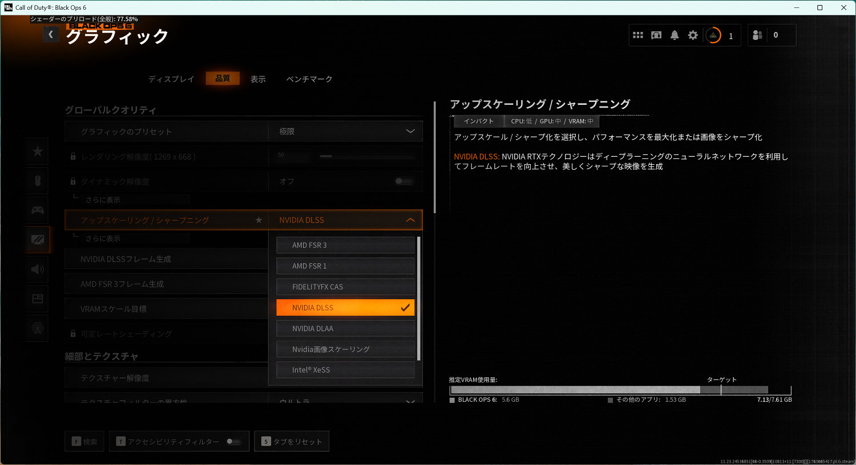Switch to the 品質 tab

(x=223, y=79)
